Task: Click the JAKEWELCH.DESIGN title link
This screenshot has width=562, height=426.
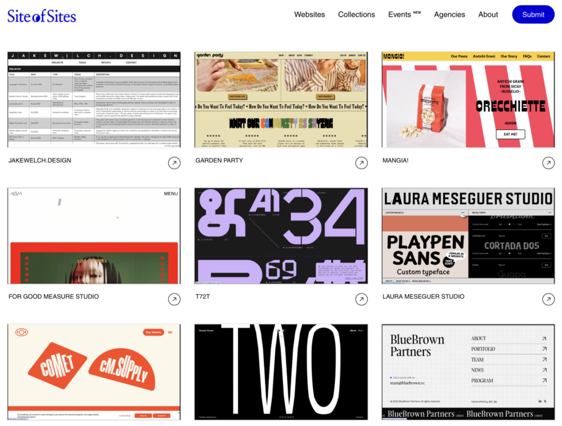Action: click(x=40, y=160)
